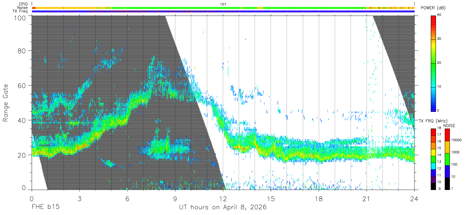
Task: Click the yellow swatch of TX FRQ legend
Action: point(433,152)
